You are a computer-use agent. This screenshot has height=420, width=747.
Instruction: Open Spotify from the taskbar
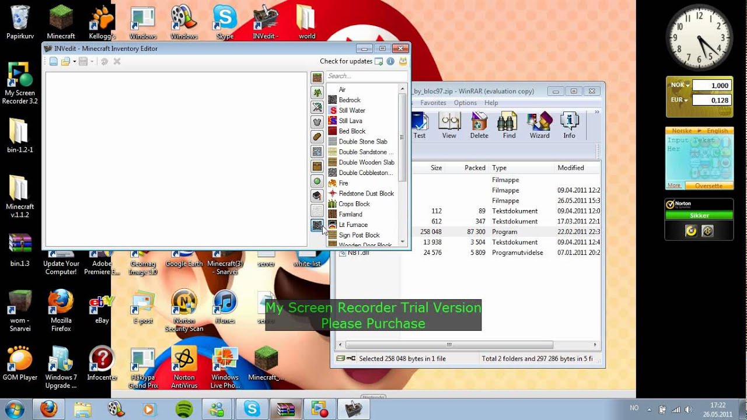coord(184,409)
